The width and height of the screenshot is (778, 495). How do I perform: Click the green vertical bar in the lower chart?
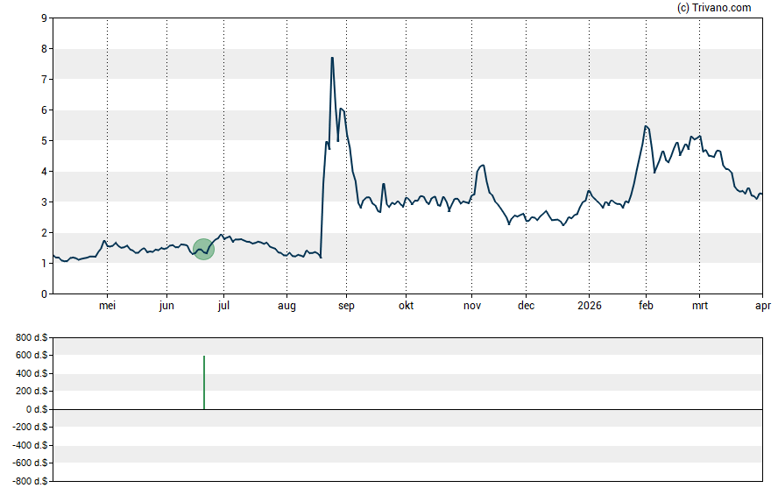[x=204, y=382]
